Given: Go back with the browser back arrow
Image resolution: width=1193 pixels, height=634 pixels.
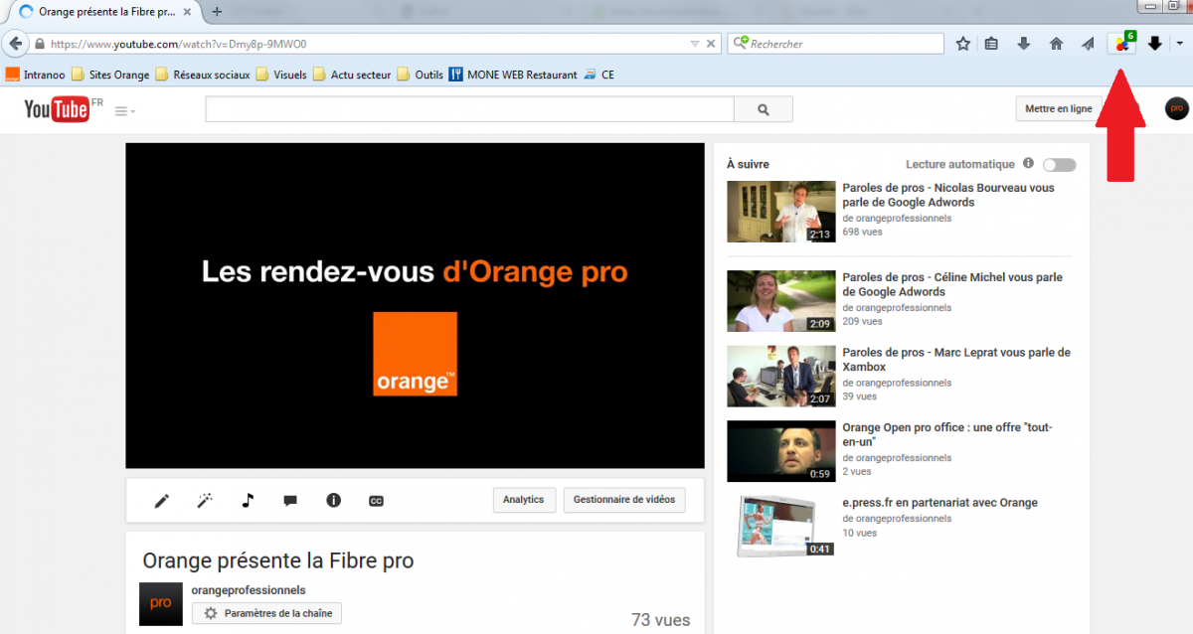Looking at the screenshot, I should (15, 44).
